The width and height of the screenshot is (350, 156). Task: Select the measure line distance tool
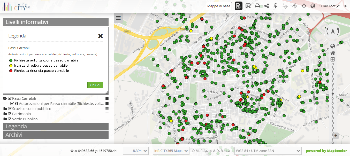point(295,6)
